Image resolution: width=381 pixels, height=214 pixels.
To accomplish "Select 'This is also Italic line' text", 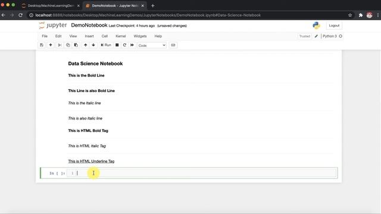I will [x=85, y=118].
